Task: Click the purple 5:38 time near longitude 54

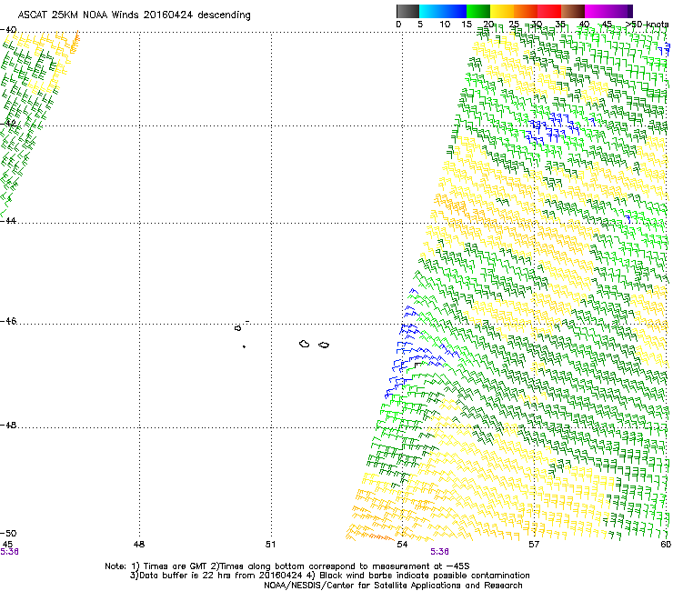Action: 440,552
